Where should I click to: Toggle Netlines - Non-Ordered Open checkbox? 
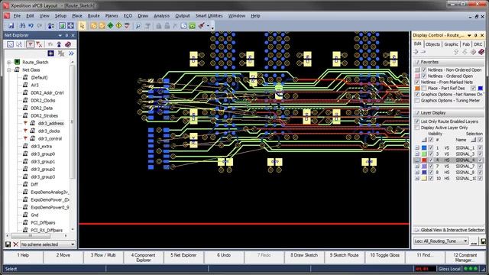tap(424, 70)
